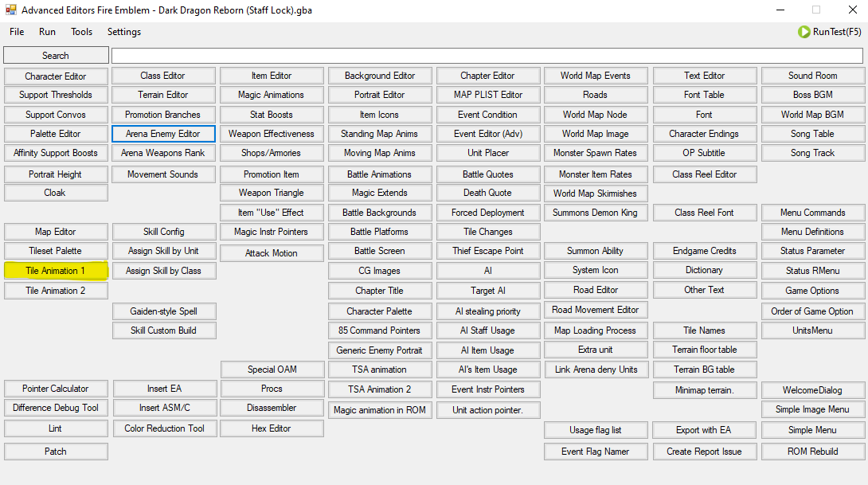The width and height of the screenshot is (868, 485).
Task: Open the File menu
Action: tap(17, 32)
